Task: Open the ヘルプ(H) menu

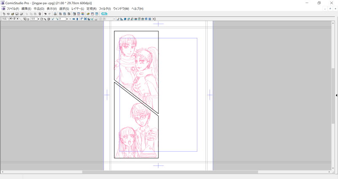Action: [x=137, y=8]
